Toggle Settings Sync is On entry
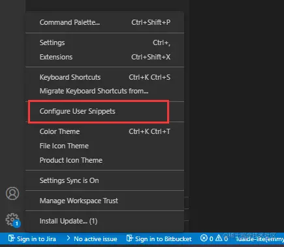Image resolution: width=284 pixels, height=247 pixels. [105, 180]
